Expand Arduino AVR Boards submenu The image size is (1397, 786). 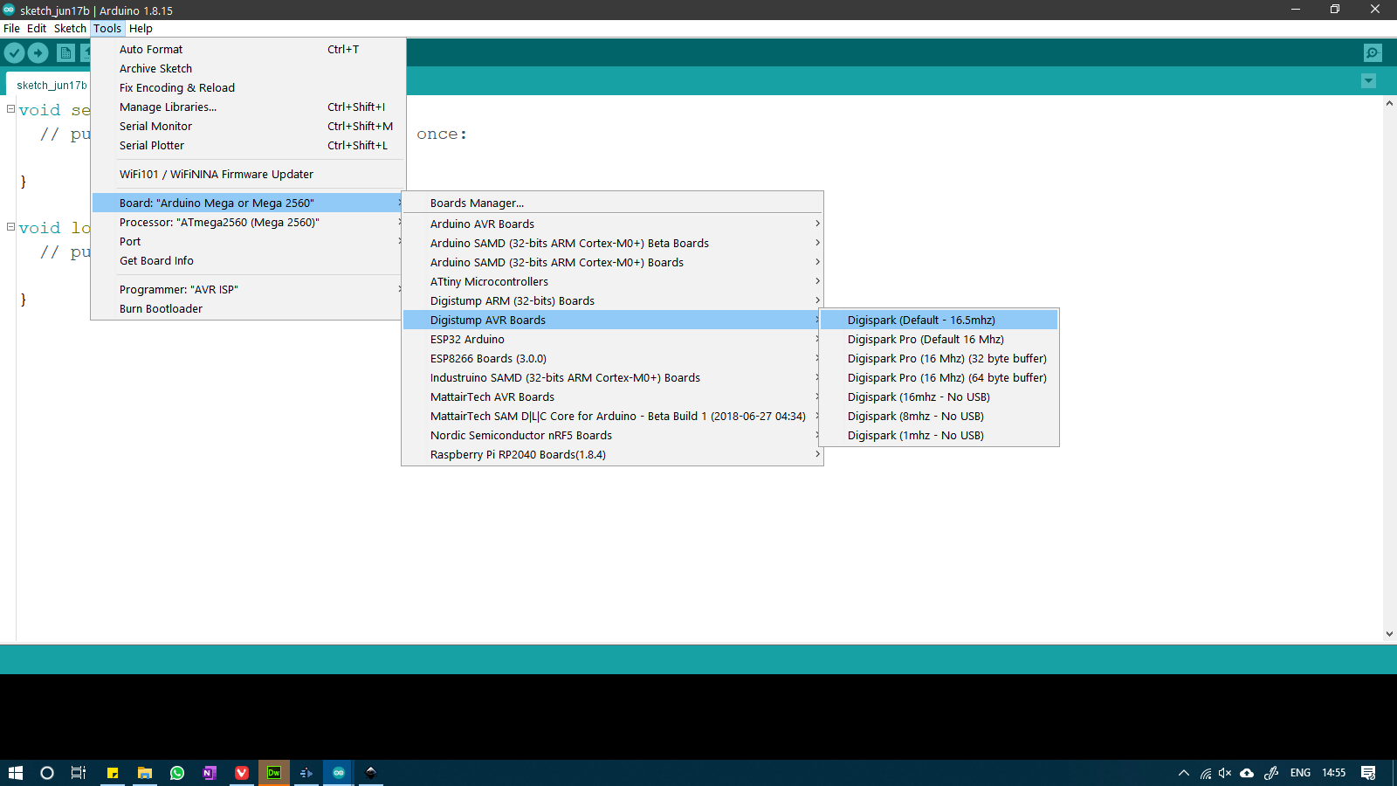[x=612, y=224]
